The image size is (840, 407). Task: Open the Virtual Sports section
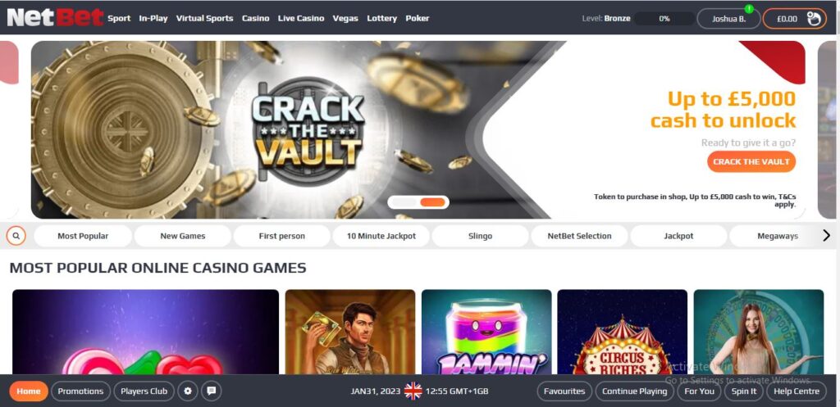204,18
